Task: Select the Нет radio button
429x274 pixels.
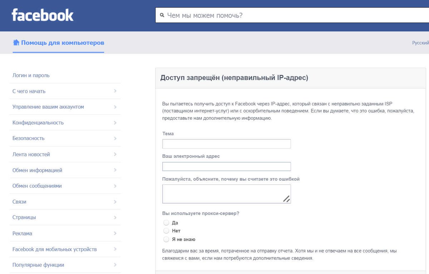Action: (166, 231)
